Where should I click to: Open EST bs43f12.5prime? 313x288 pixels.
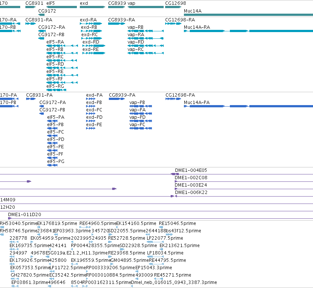[184, 231]
